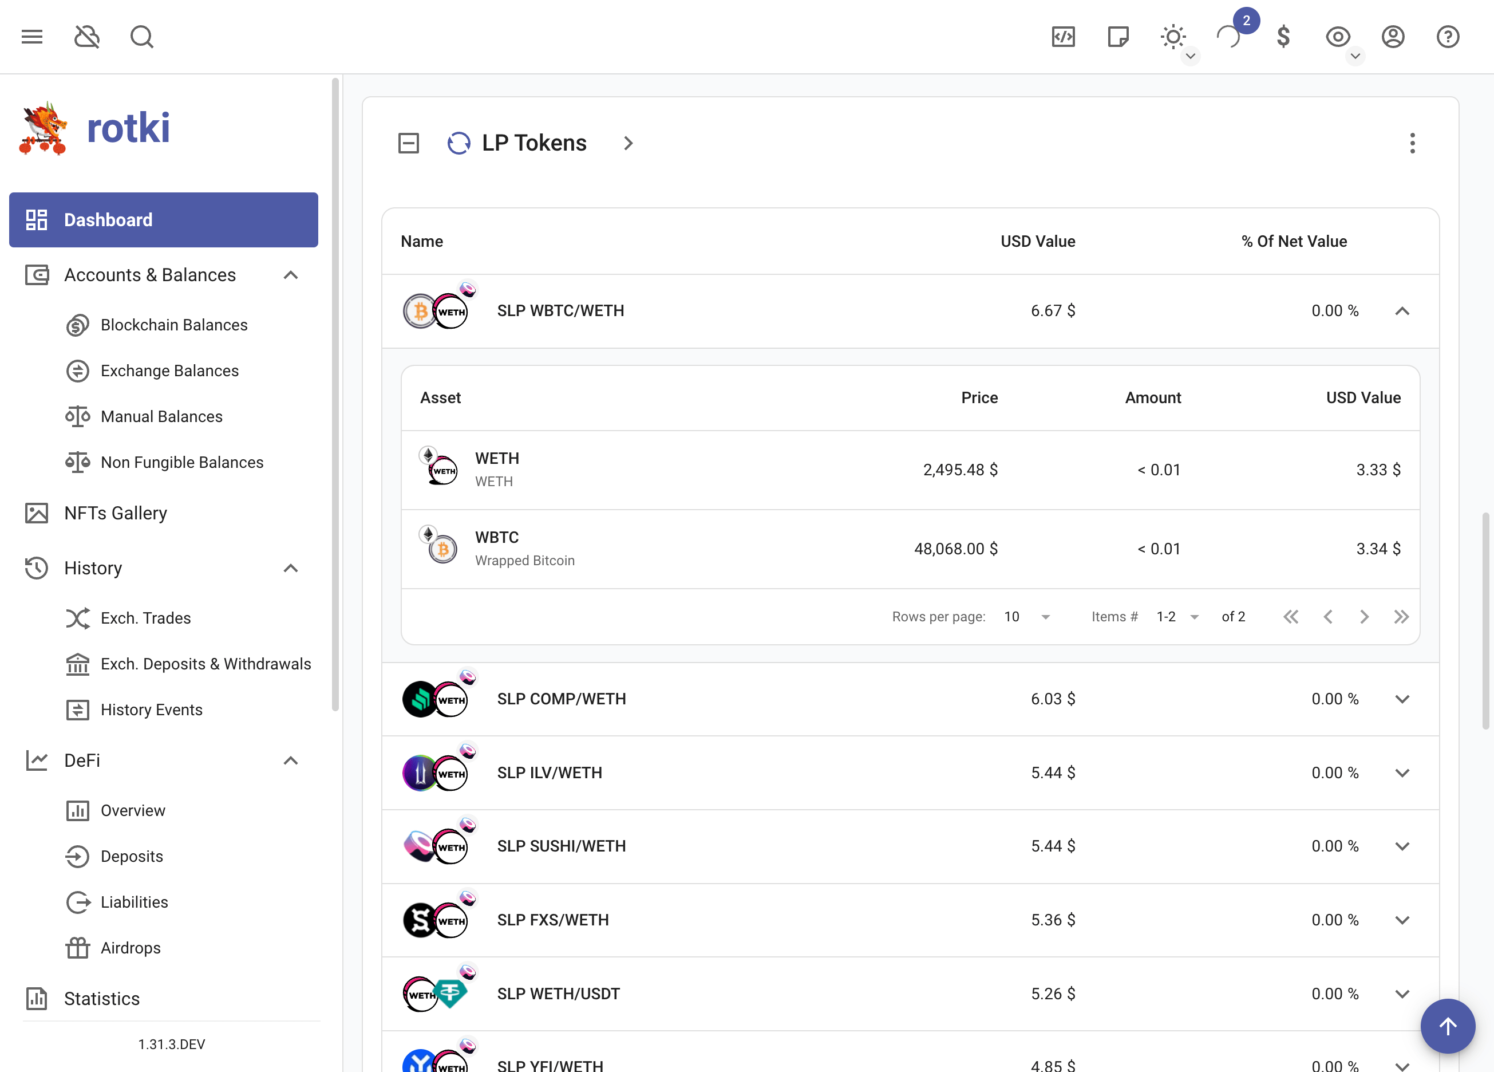Select Exch. Trades history menu item
1494x1072 pixels.
(145, 617)
